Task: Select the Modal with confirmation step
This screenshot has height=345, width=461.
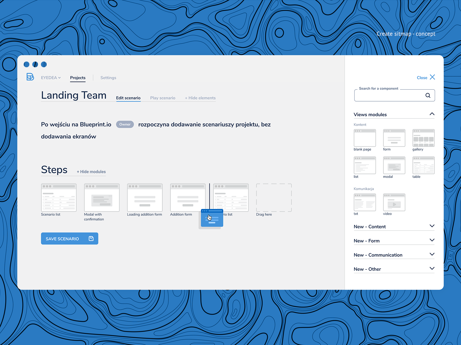Action: click(x=102, y=198)
